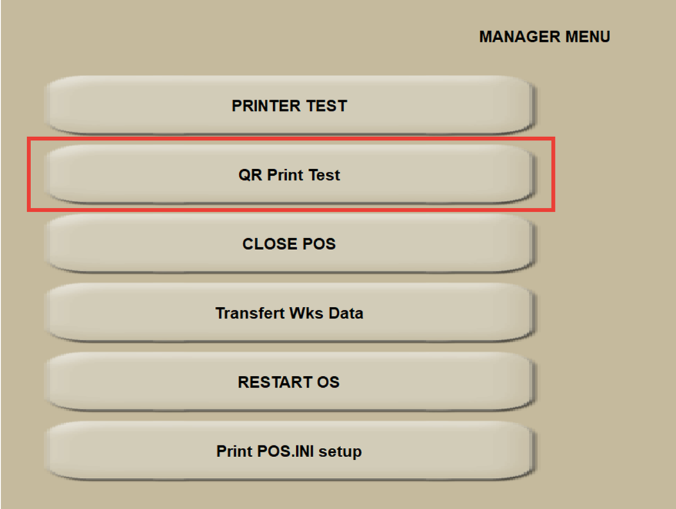Click the MANAGER MENU heading text
Image resolution: width=676 pixels, height=509 pixels.
pyautogui.click(x=544, y=37)
